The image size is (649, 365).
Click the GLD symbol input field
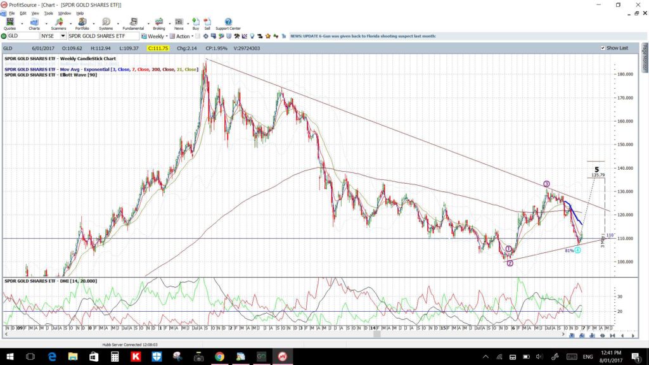[23, 36]
